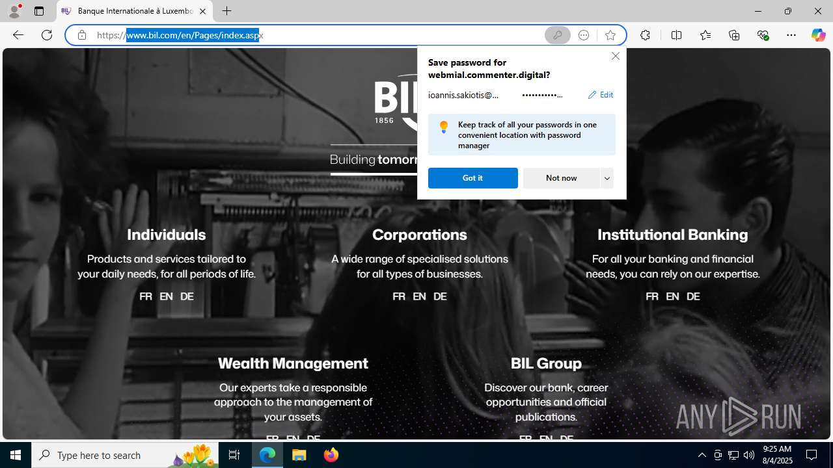Open Favorites list icon

pyautogui.click(x=705, y=35)
